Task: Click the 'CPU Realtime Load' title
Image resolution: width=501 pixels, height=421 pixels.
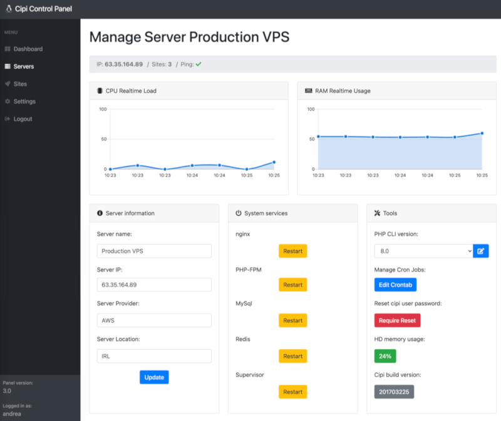Action: click(x=131, y=91)
